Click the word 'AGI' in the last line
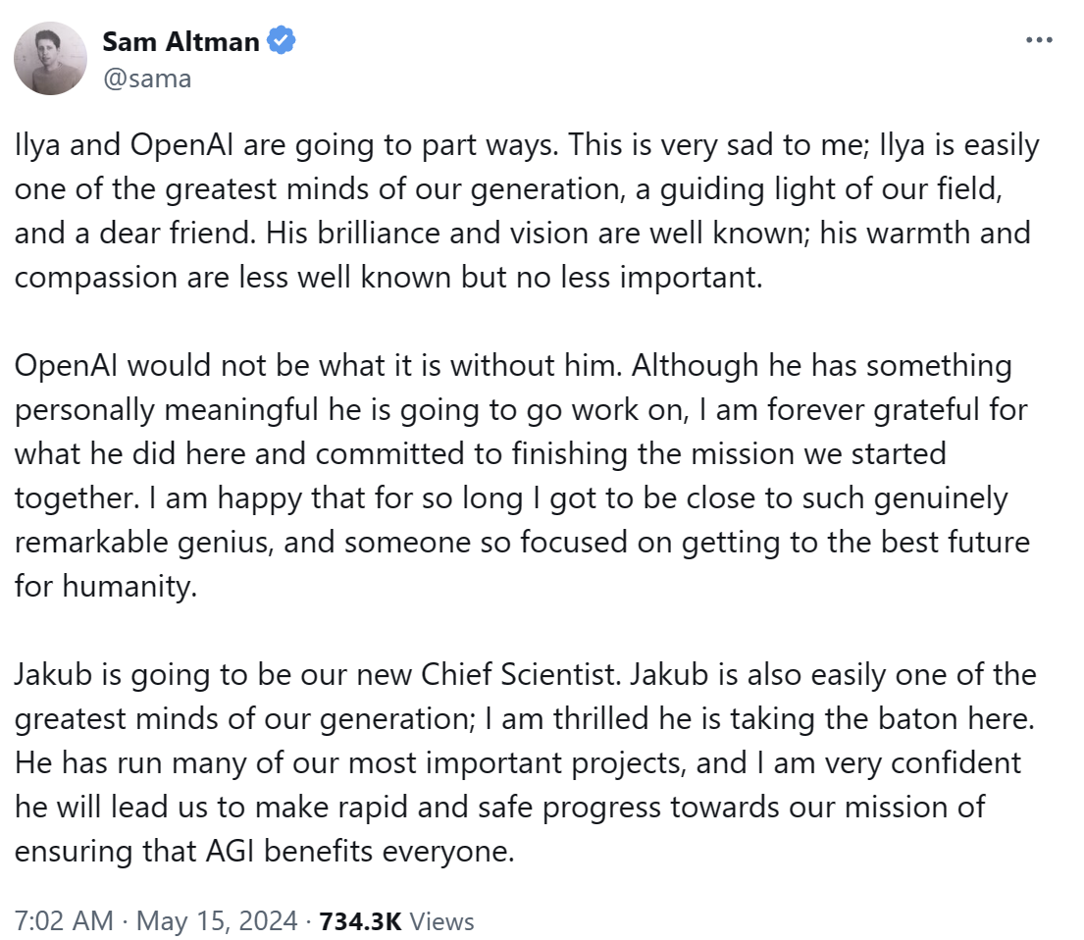Image resolution: width=1084 pixels, height=940 pixels. [x=231, y=852]
